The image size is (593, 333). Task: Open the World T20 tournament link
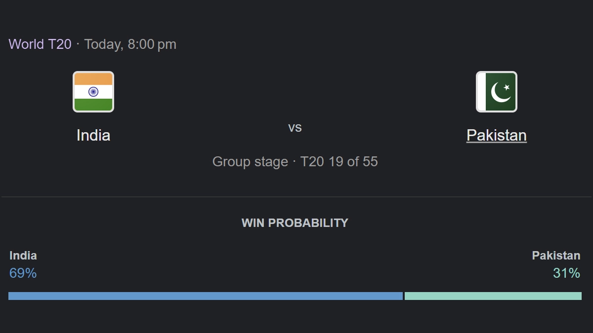[x=40, y=44]
